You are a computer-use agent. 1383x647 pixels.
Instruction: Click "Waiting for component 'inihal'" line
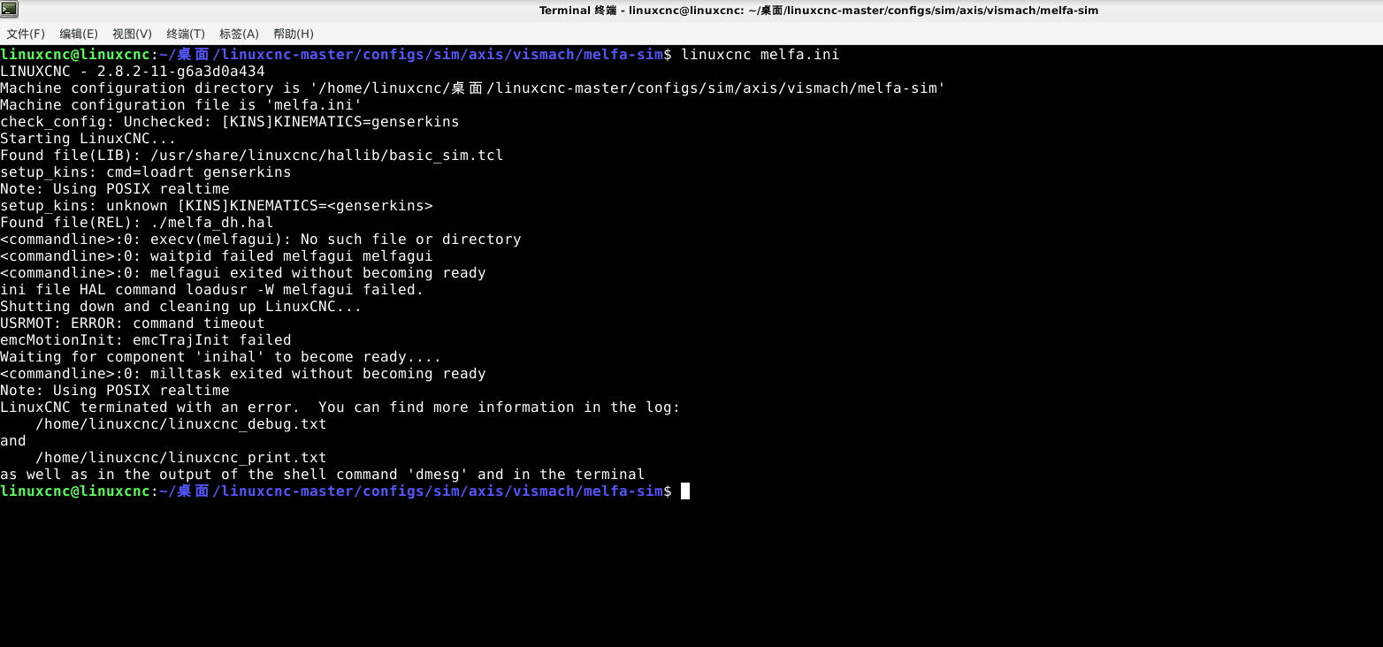(x=221, y=357)
